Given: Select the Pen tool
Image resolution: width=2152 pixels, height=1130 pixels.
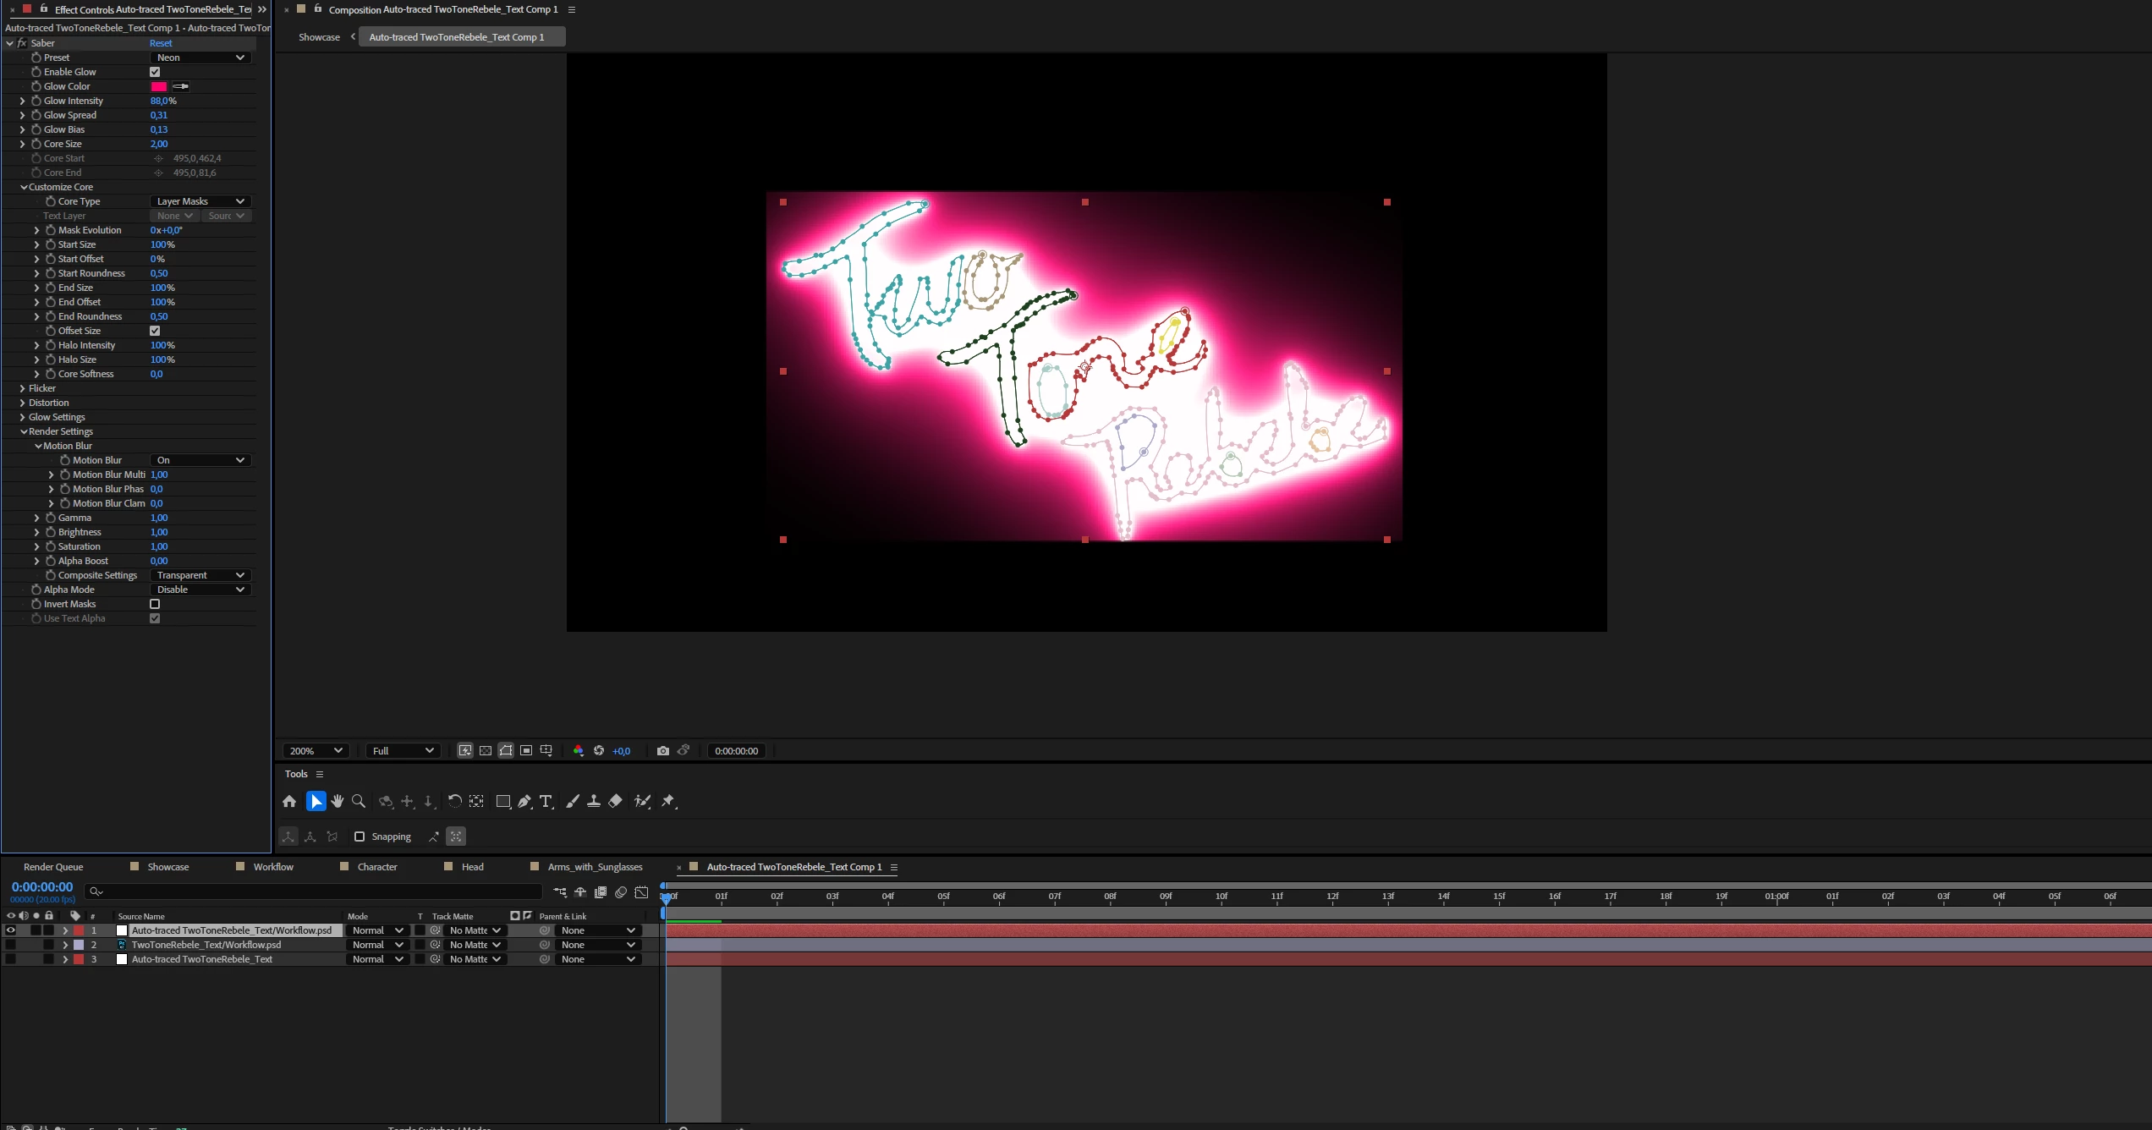Looking at the screenshot, I should click(x=524, y=801).
